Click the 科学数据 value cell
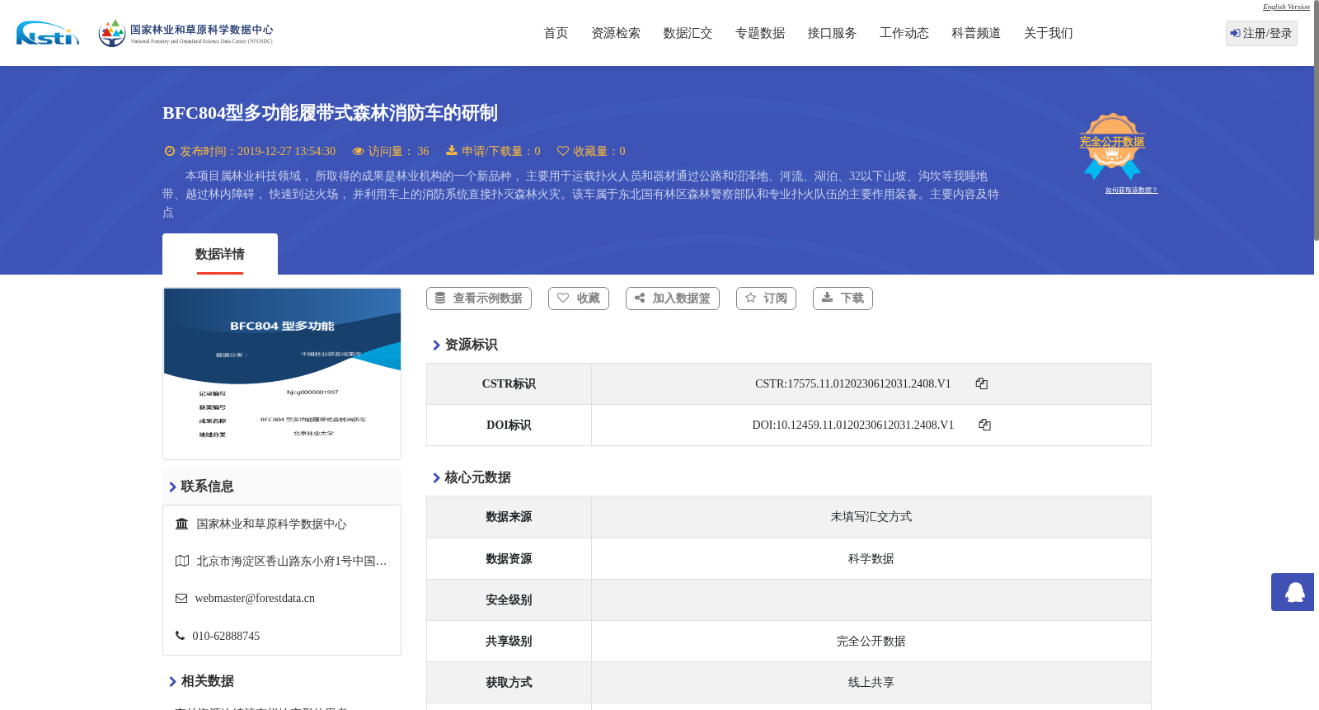Image resolution: width=1319 pixels, height=710 pixels. [871, 558]
